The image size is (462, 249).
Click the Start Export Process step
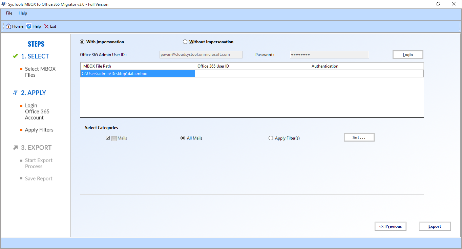[39, 164]
